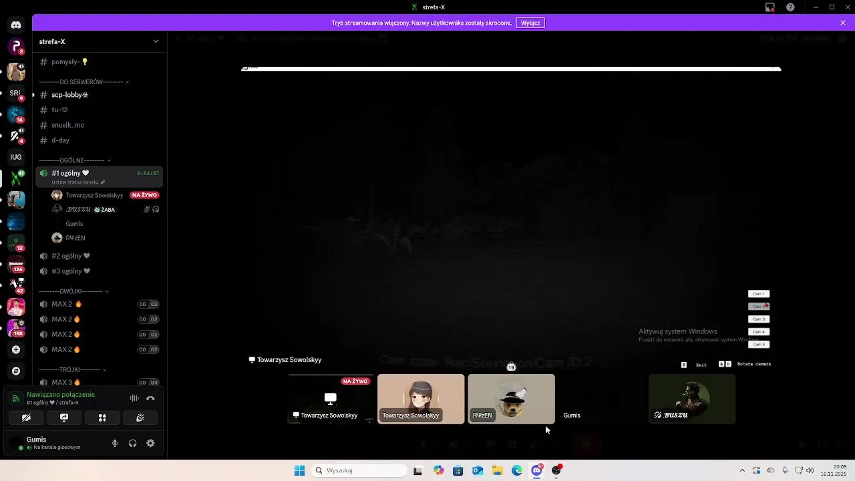
Task: Open Microsoft Edge from taskbar
Action: [x=517, y=470]
